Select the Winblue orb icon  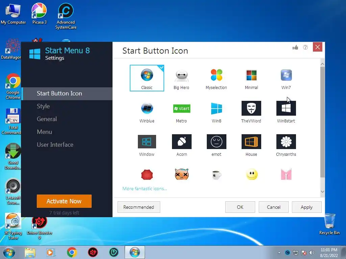coord(147,113)
